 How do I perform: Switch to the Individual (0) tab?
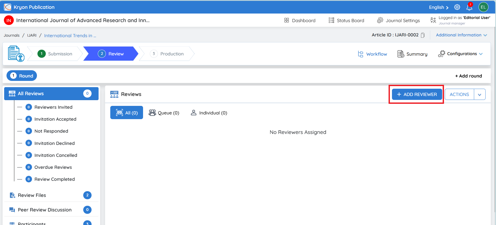209,113
